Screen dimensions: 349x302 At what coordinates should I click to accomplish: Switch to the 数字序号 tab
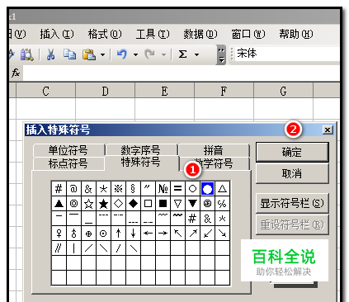[141, 150]
